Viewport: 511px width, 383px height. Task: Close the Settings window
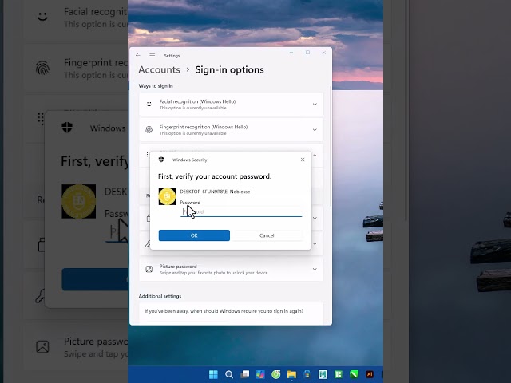323,53
